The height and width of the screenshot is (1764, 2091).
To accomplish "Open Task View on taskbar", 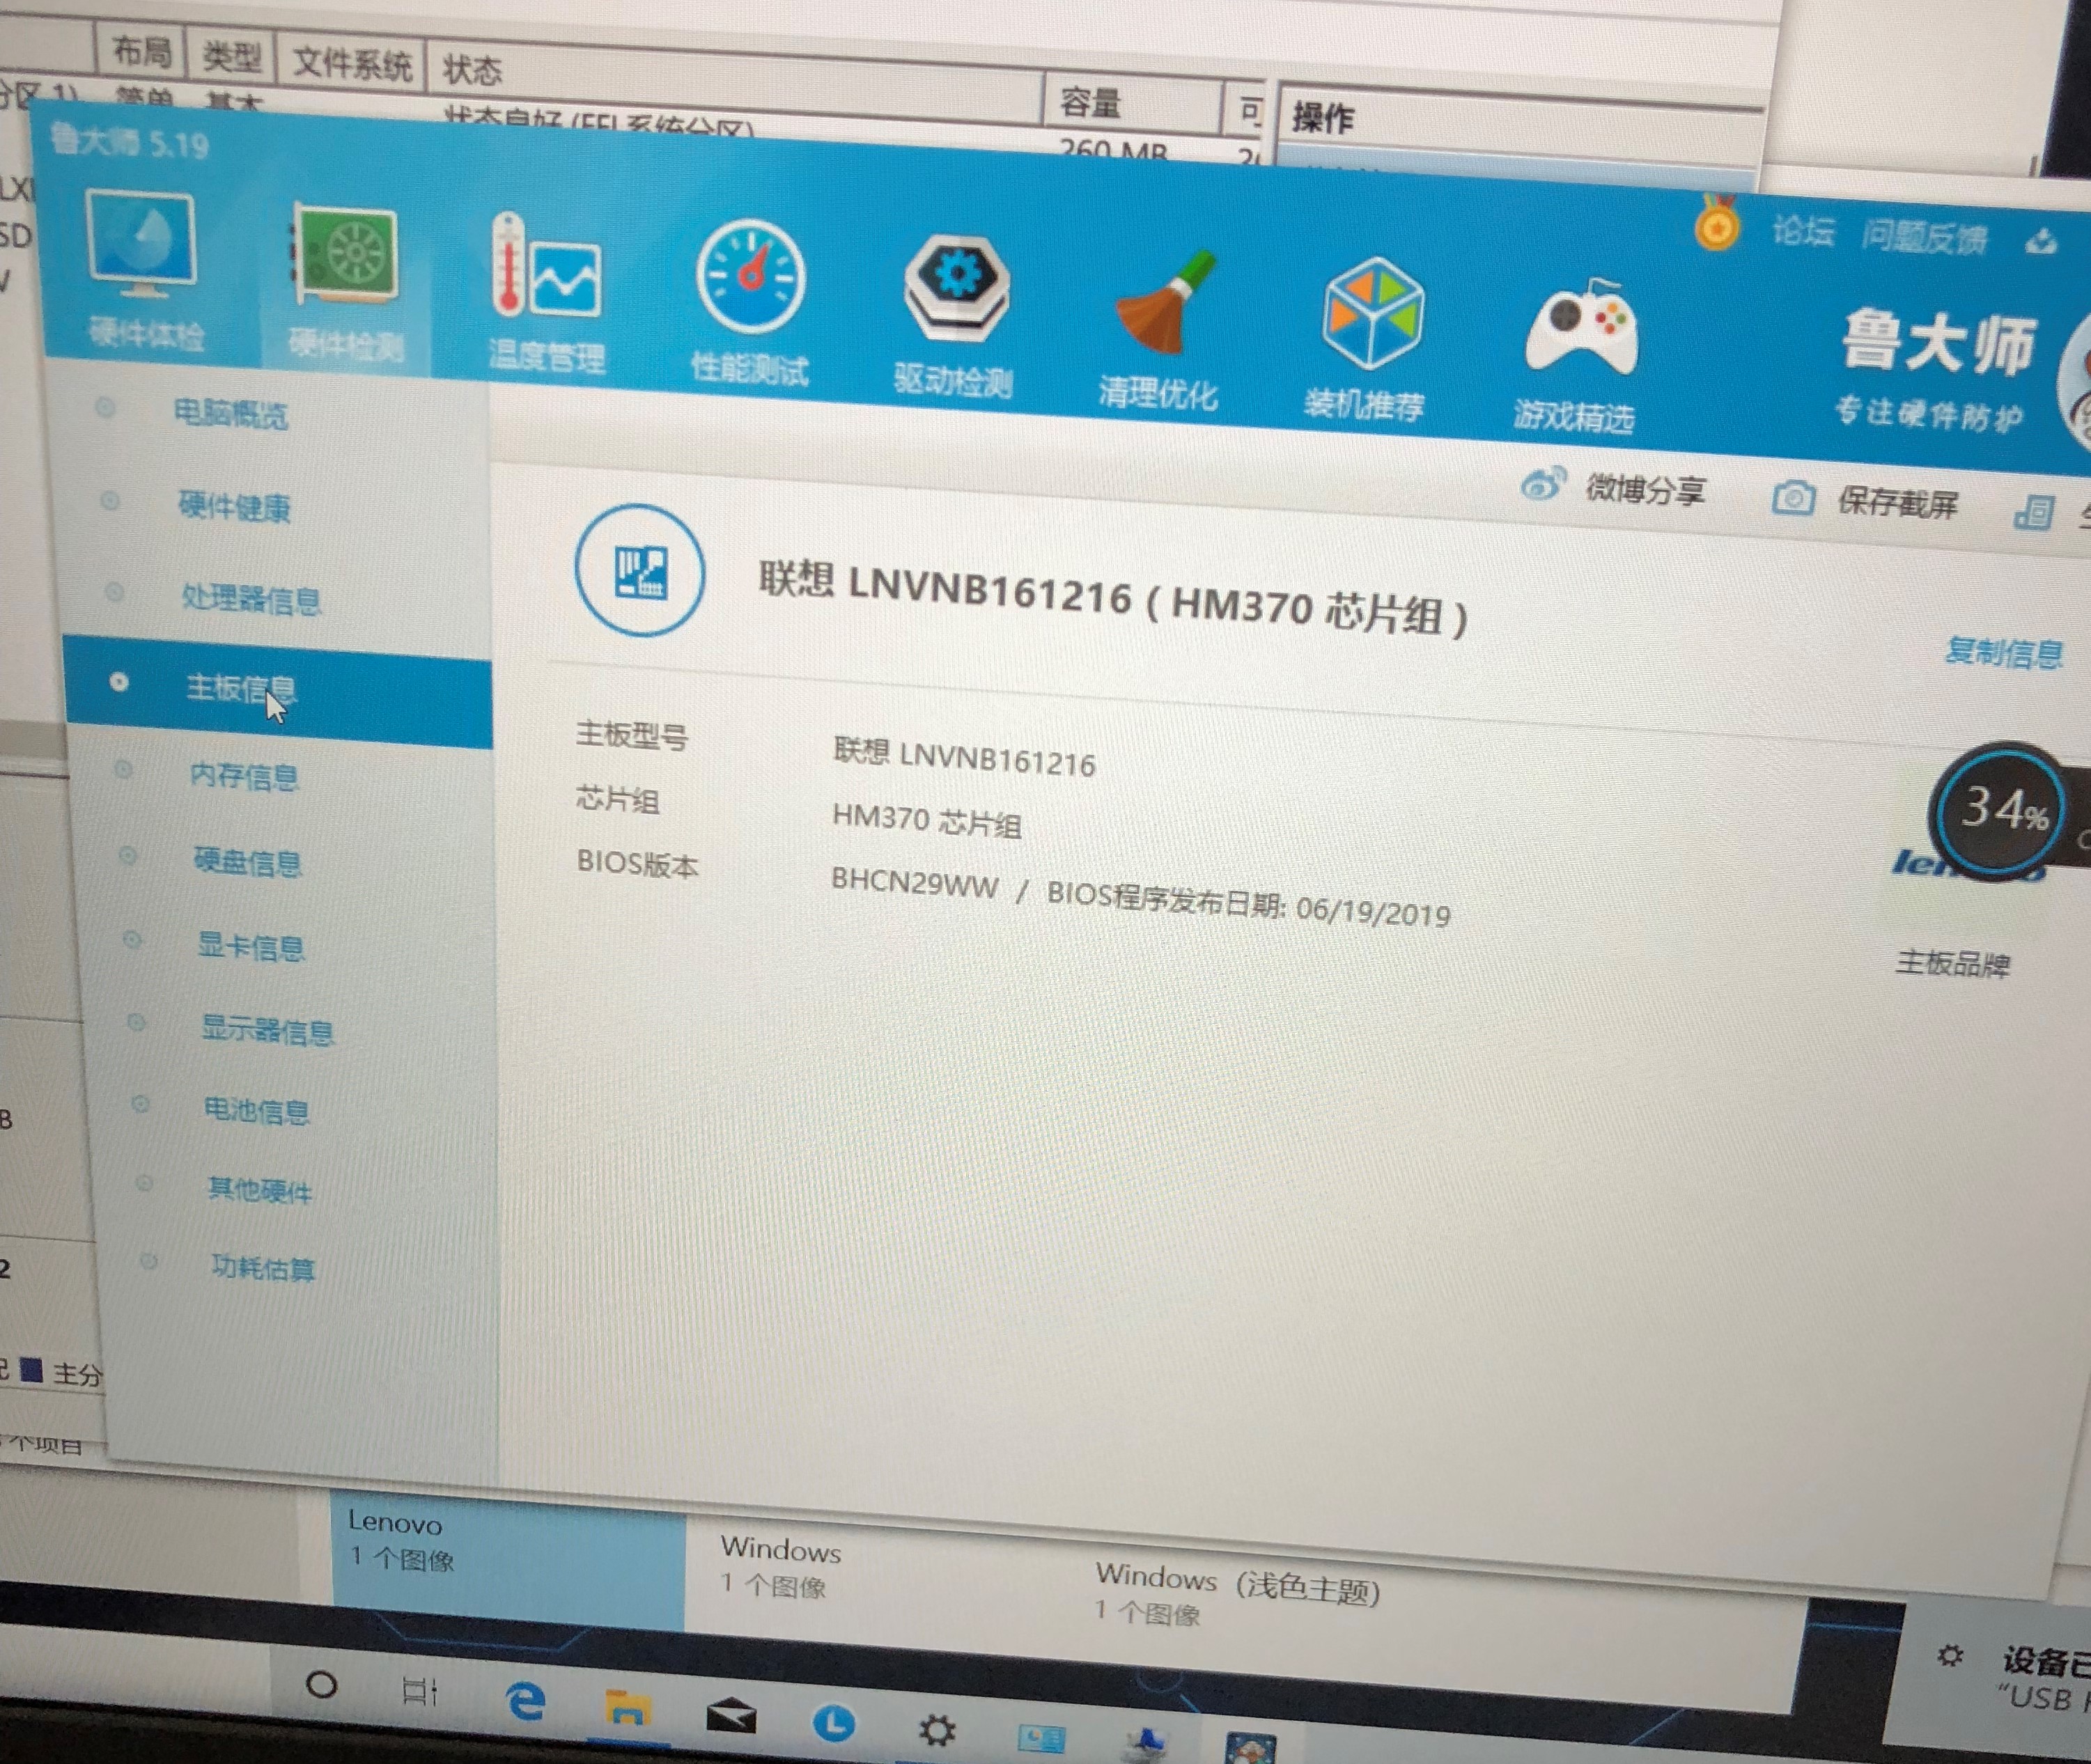I will tap(420, 1691).
